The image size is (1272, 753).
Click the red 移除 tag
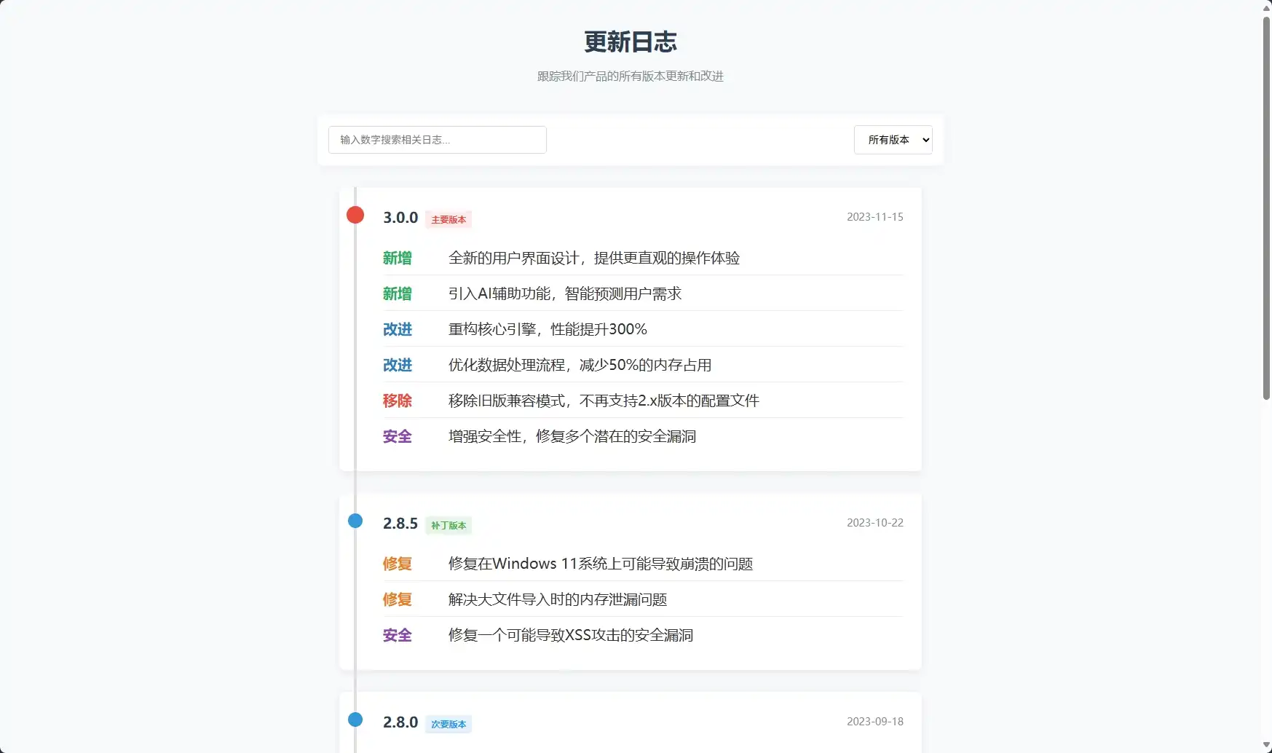[398, 401]
